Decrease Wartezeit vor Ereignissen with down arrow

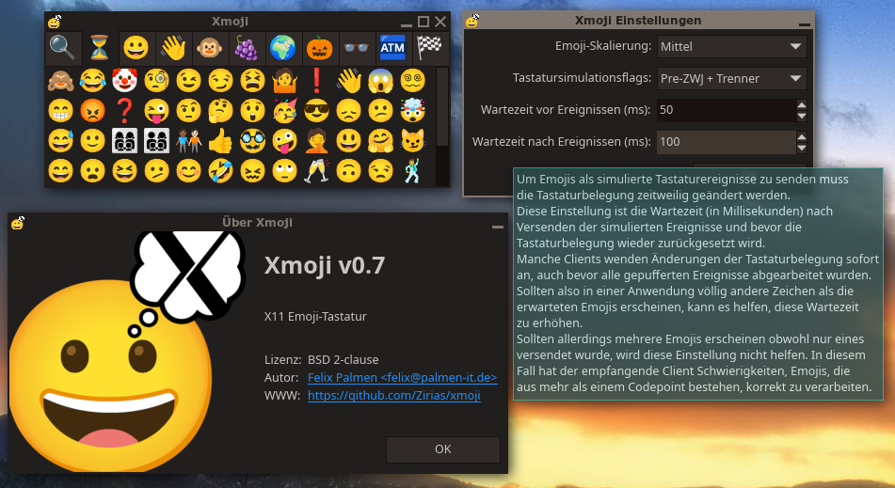(802, 115)
